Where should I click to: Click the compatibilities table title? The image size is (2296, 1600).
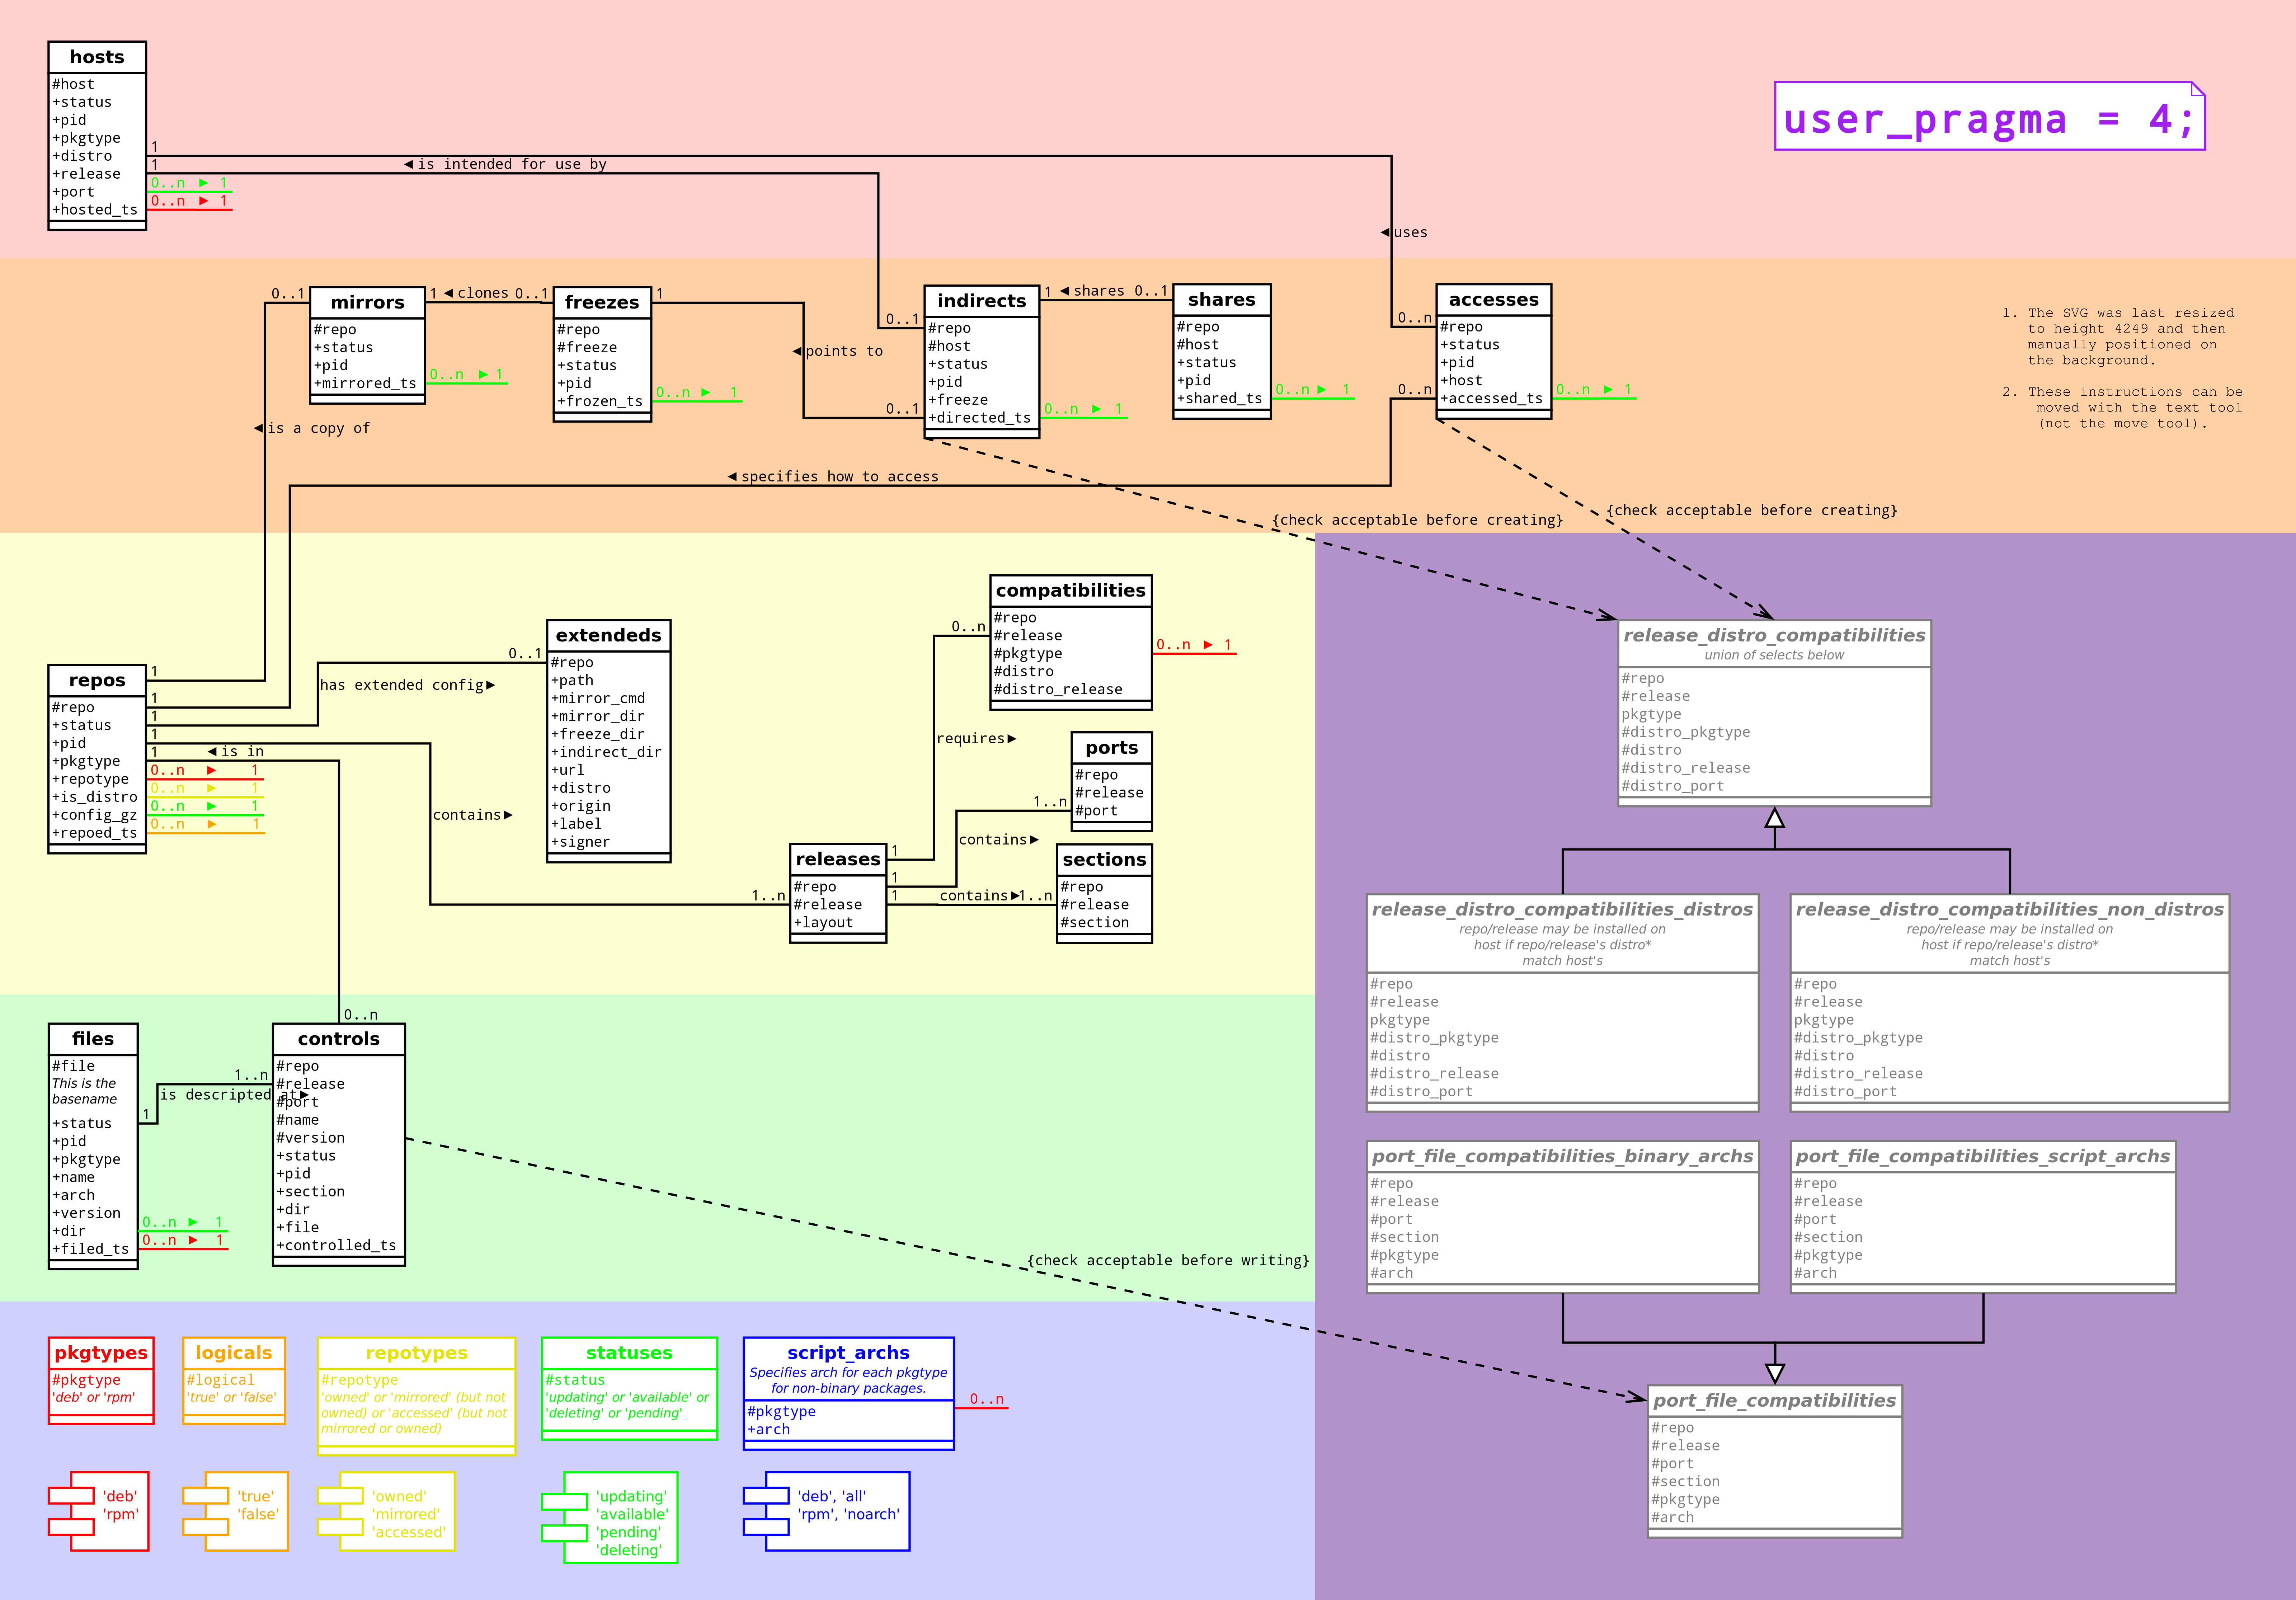1071,590
